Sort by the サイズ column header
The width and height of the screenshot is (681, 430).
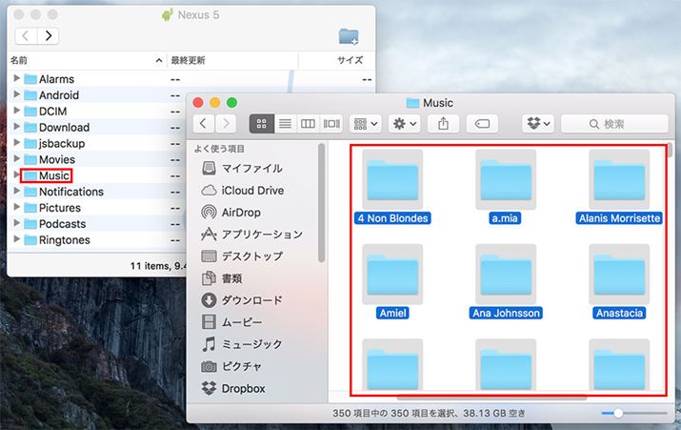coord(350,60)
